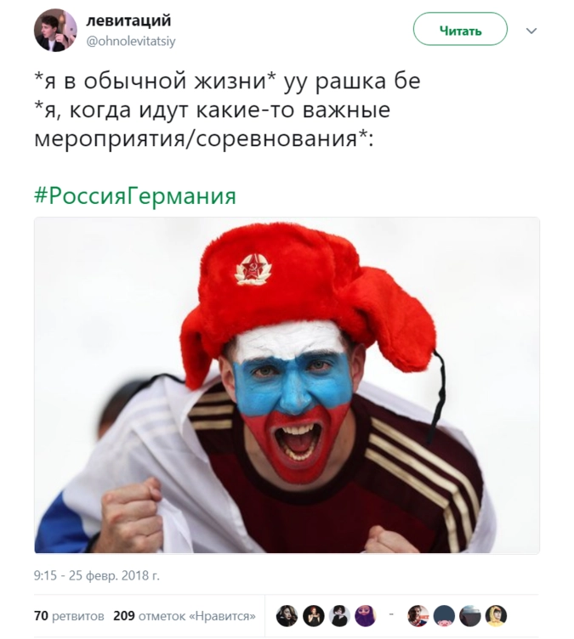This screenshot has height=639, width=574.
Task: Follow the account with the Читать button
Action: click(x=460, y=29)
